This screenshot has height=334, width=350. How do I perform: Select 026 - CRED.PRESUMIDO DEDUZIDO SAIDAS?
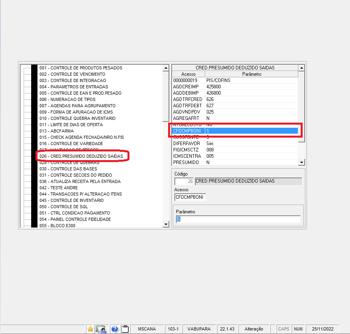(81, 156)
